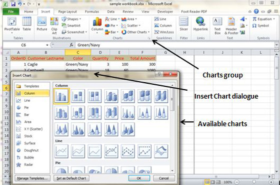Switch to the Home tab
The image size is (280, 185).
coord(29,12)
